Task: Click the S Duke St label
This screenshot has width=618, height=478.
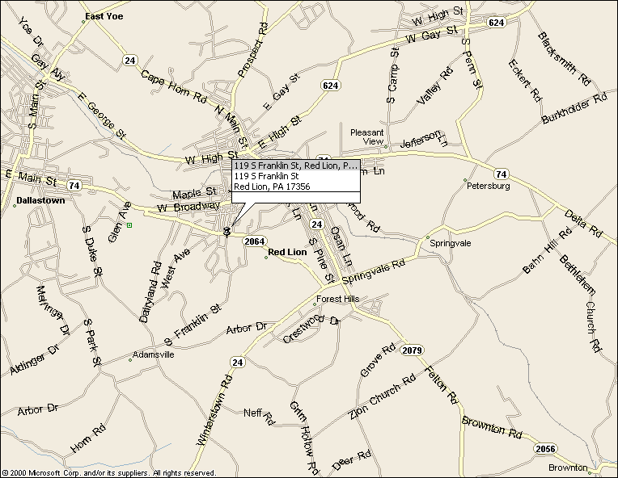Action: click(x=93, y=251)
